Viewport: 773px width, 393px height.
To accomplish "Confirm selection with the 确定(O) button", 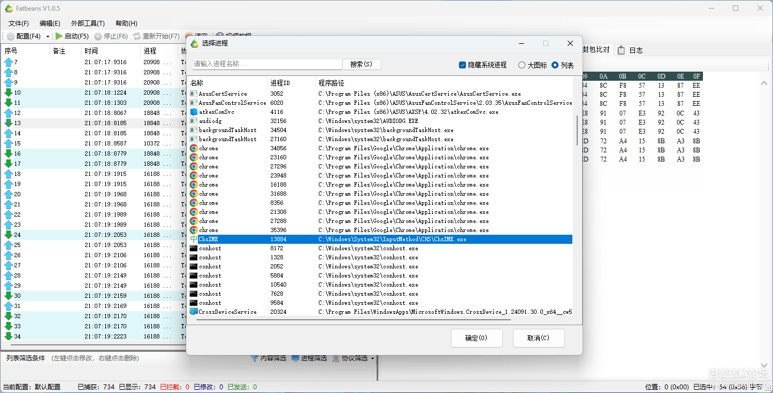I will [477, 338].
